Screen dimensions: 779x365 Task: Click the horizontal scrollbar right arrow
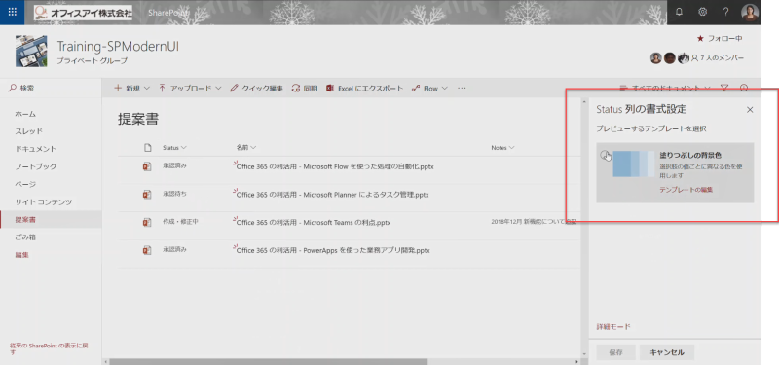coord(576,361)
